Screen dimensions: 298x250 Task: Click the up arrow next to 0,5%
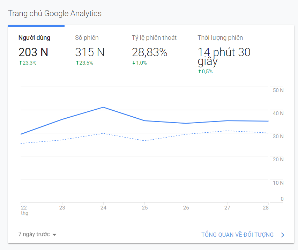tap(200, 72)
